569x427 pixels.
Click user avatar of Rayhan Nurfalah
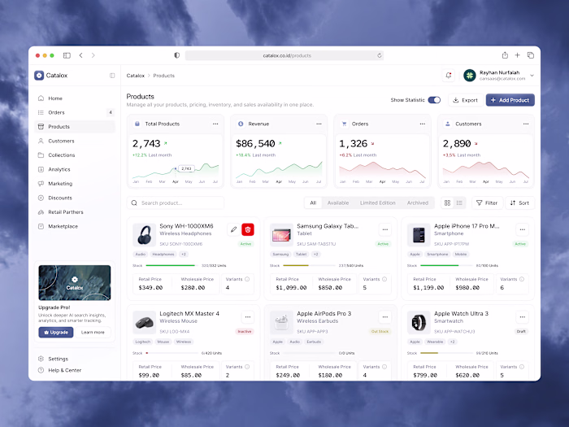click(470, 75)
